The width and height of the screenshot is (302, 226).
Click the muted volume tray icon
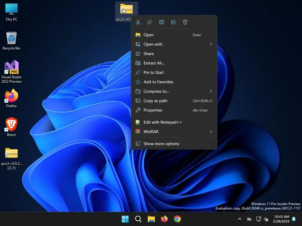(x=266, y=219)
